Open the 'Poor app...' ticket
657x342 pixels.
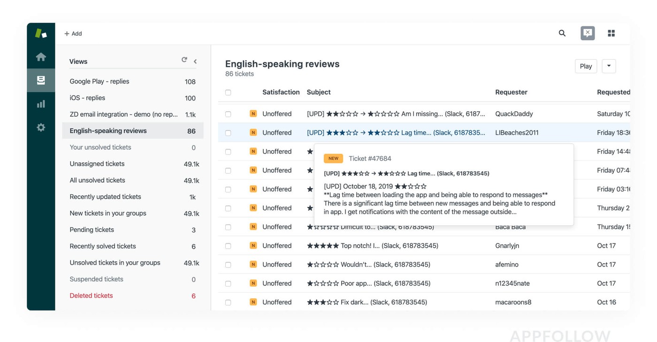368,283
